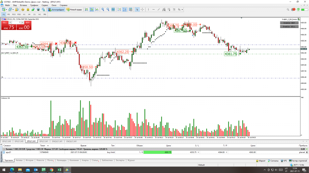309x173 pixels.
Task: Click the Новый ордер button
Action: point(74,9)
